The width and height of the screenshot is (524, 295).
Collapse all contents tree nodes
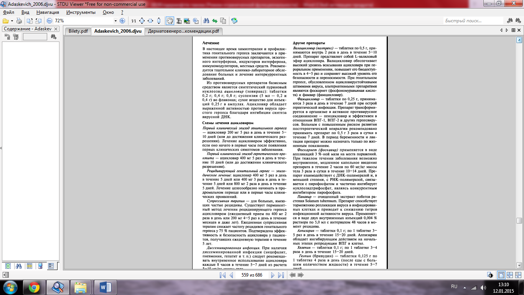point(16,37)
